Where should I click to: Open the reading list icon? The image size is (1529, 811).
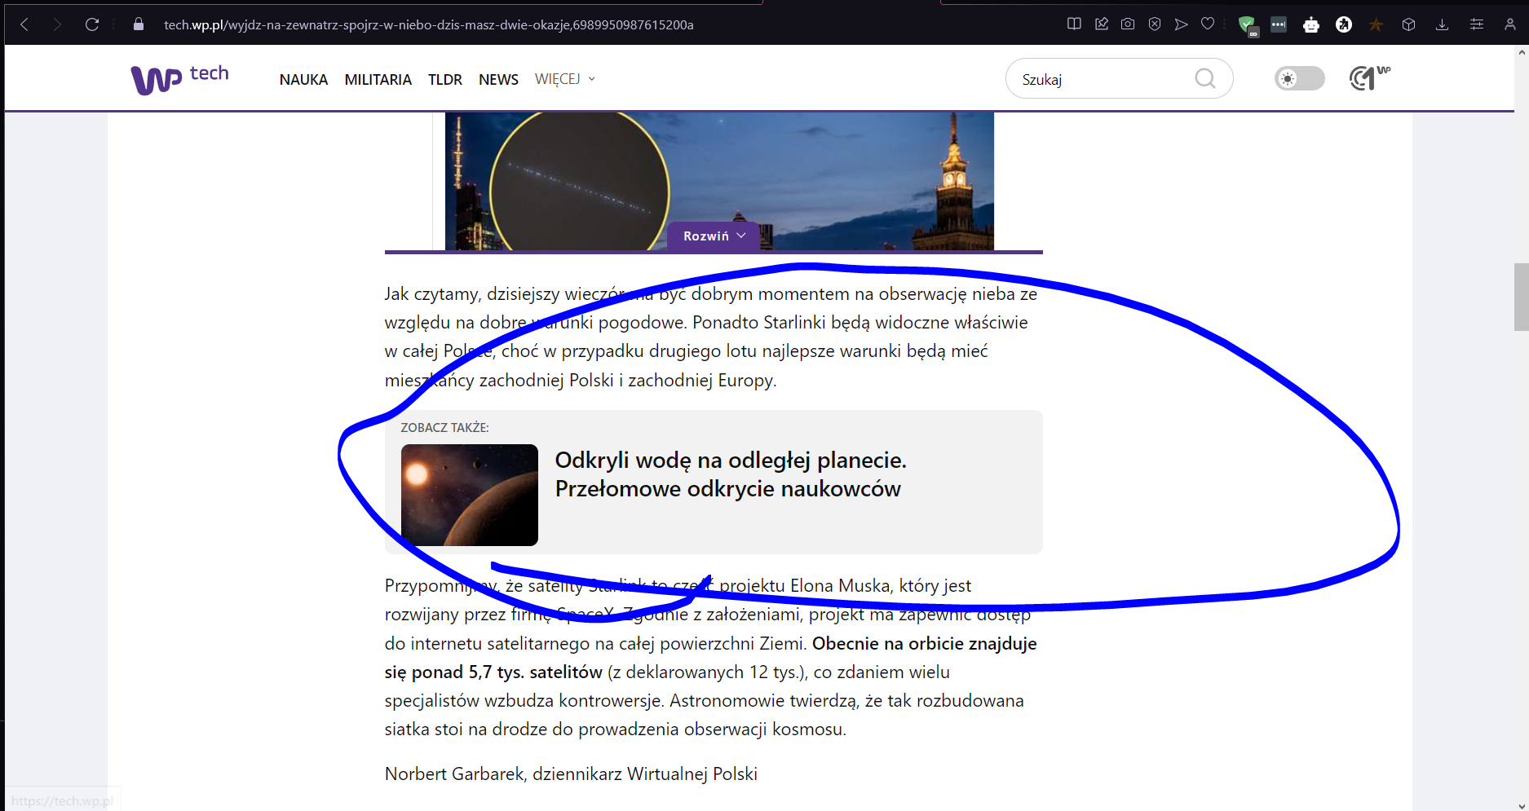point(1074,24)
